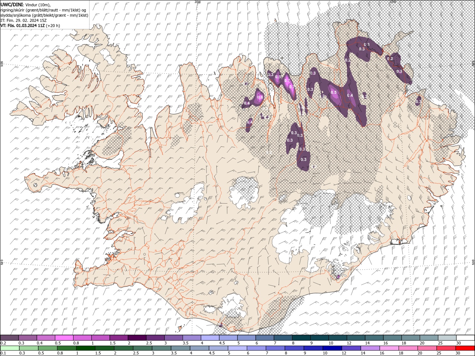Click the tiny purple snow spot on southeast glacier
The image size is (475, 356).
[x=338, y=276]
